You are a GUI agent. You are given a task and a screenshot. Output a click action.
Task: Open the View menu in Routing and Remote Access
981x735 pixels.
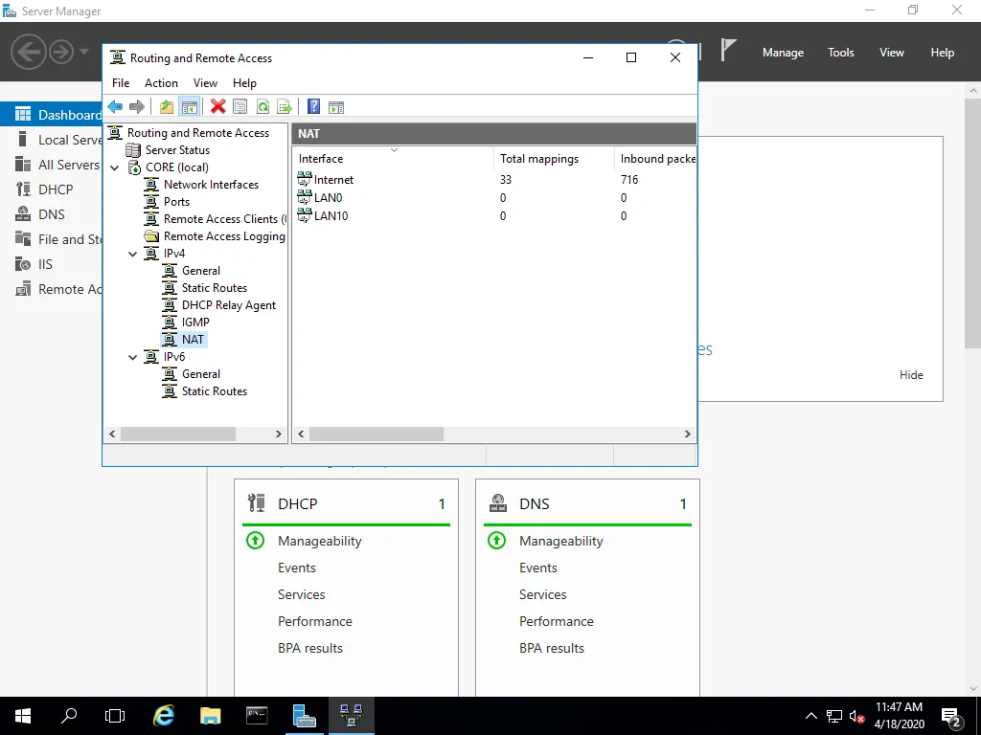point(205,83)
